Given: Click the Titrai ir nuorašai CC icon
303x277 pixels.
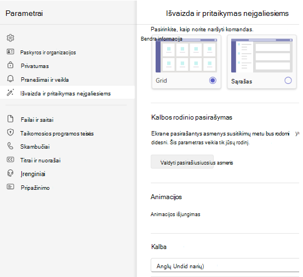Looking at the screenshot, I should point(10,160).
